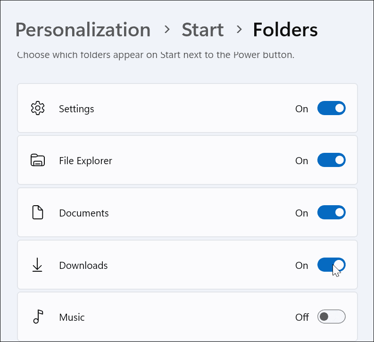Click the Music note icon
This screenshot has height=342, width=374.
point(37,317)
